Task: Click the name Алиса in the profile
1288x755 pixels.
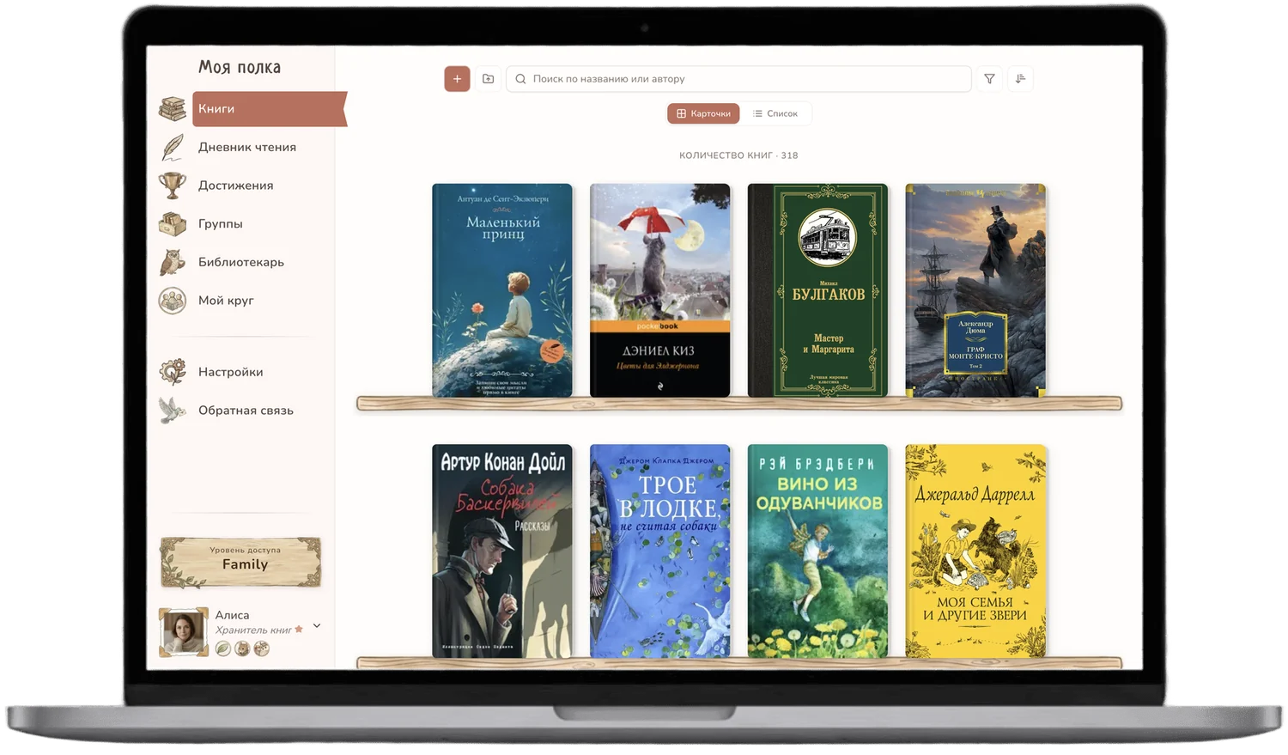Action: [232, 615]
